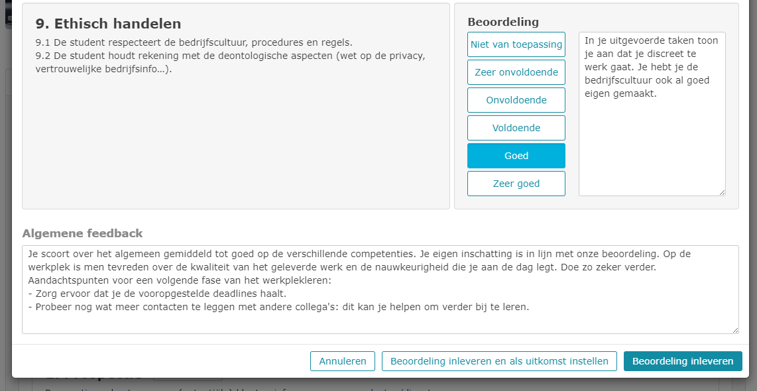
Task: Click criterion 9.2 about deontologische aspecten
Action: (230, 62)
